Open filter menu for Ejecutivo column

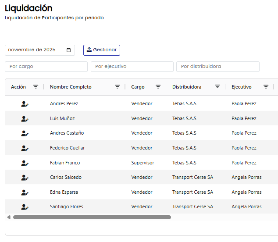266,87
